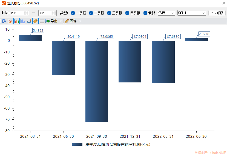Select the bar chart type icon
Viewport: 227px width, 155px height.
click(x=16, y=21)
